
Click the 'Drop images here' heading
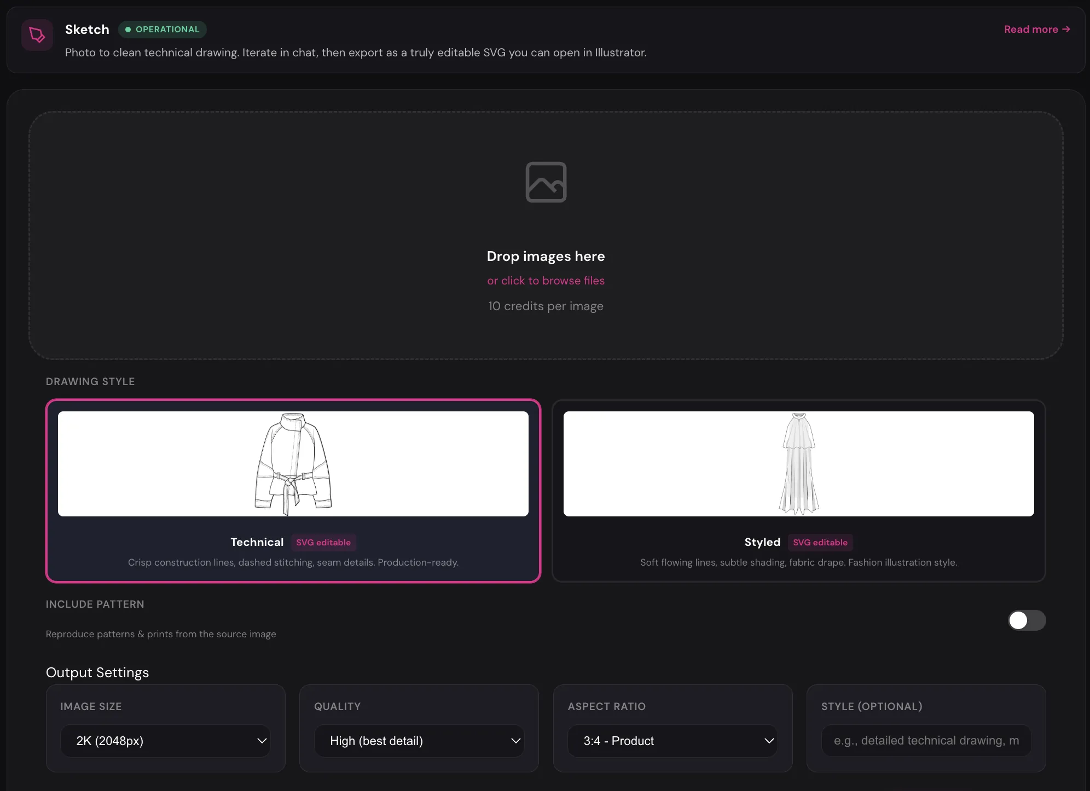(546, 256)
